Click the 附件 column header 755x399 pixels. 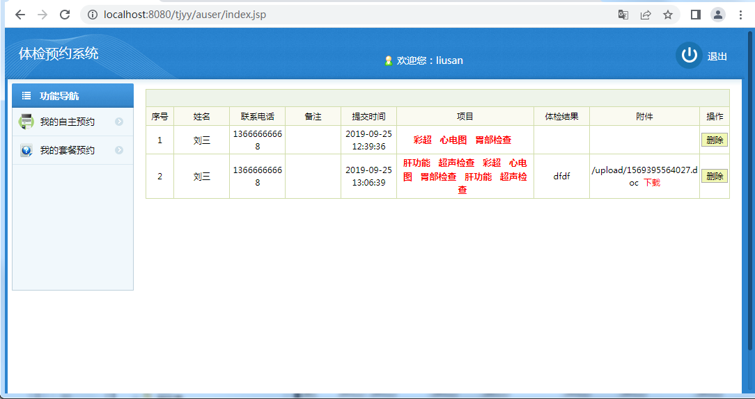pos(644,116)
